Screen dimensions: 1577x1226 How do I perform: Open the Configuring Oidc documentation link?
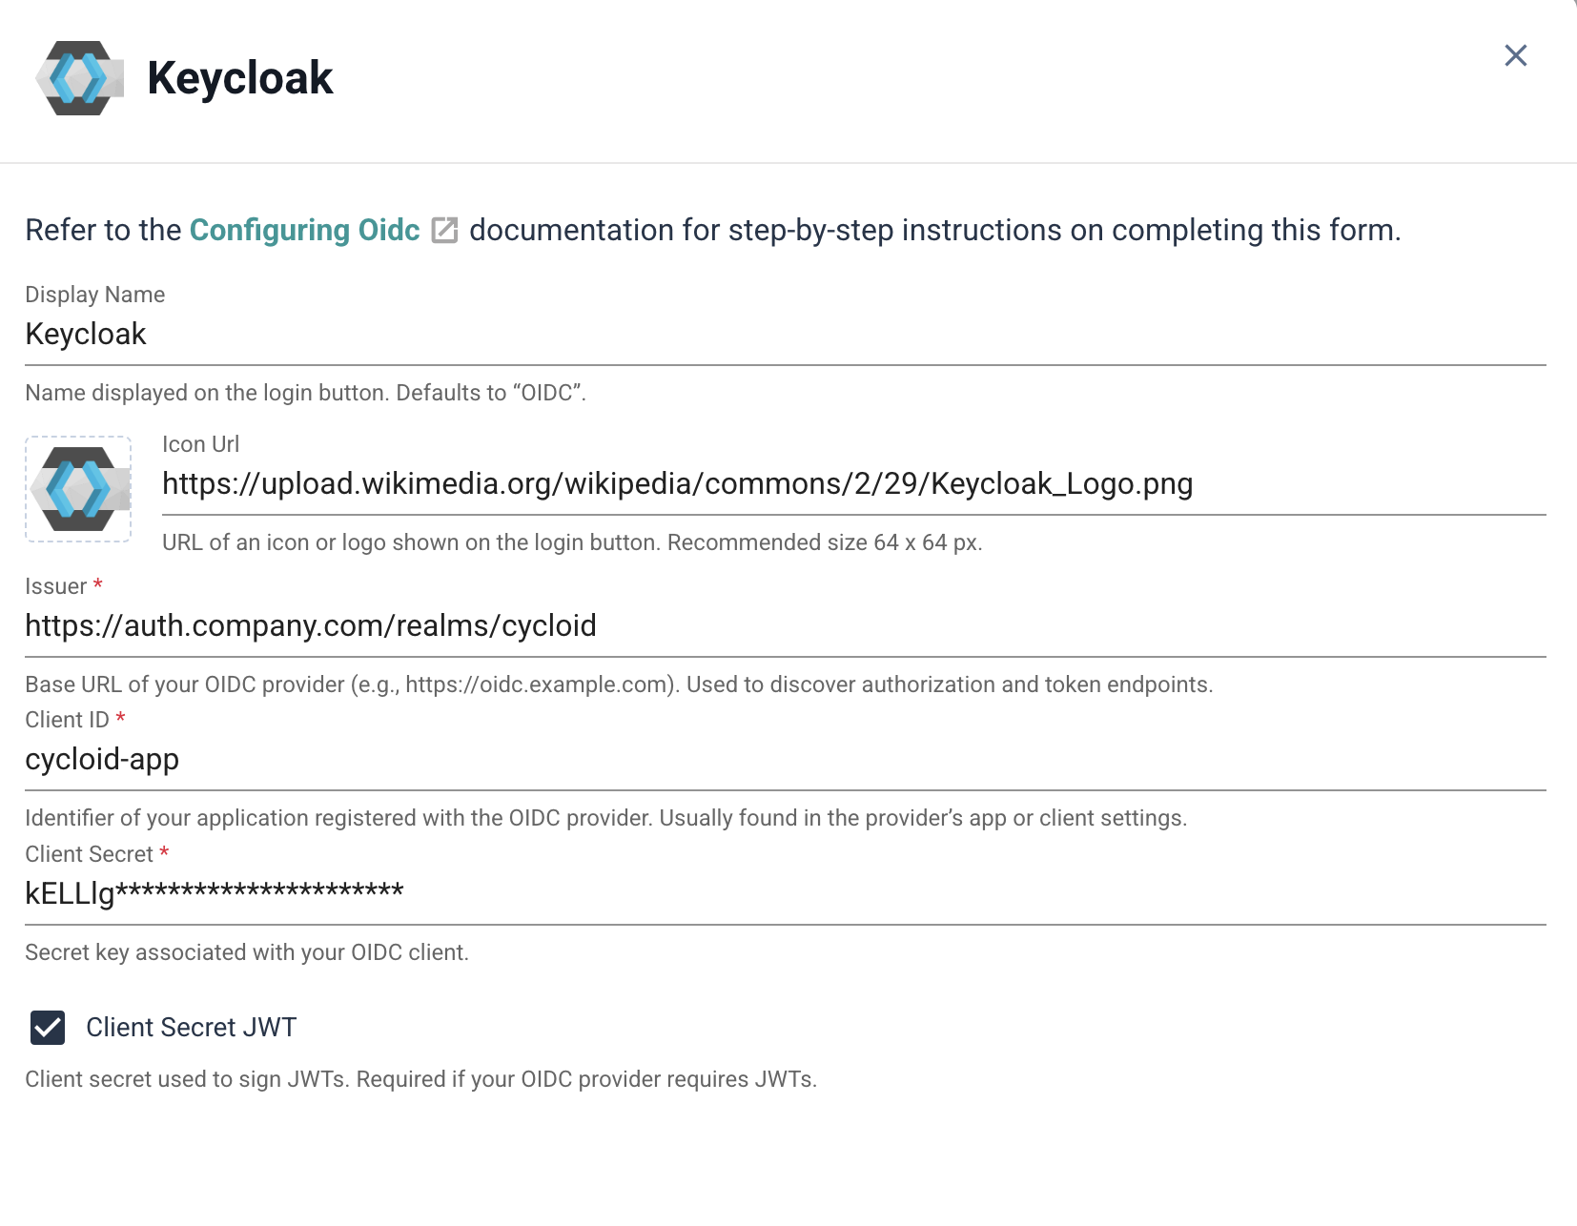coord(304,230)
